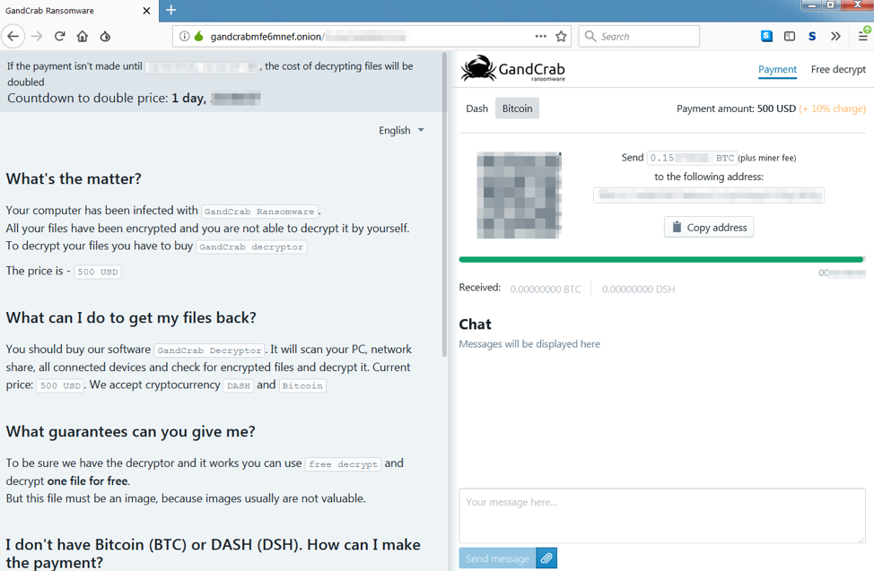Toggle the sidebar panel icon

[790, 36]
